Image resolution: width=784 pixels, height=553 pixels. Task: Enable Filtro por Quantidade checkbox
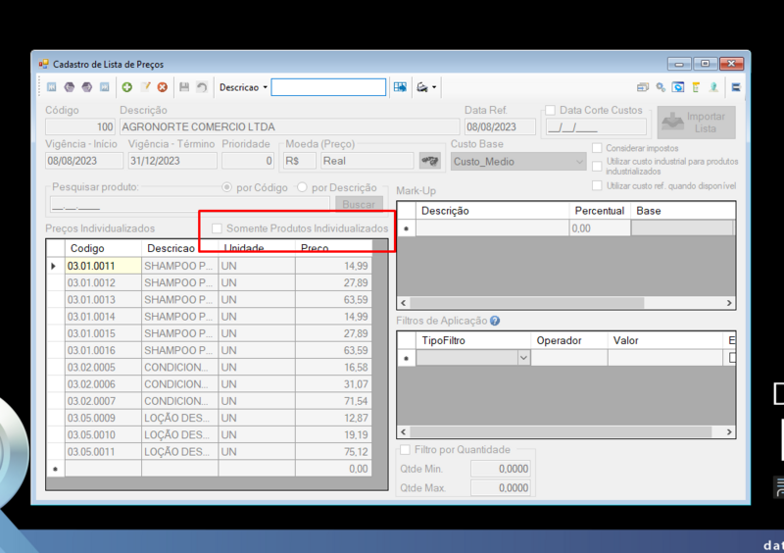(405, 449)
